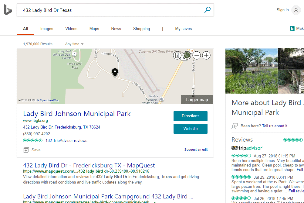Open 132 TripAdvisor reviews link
The height and width of the screenshot is (203, 304).
pos(66,141)
